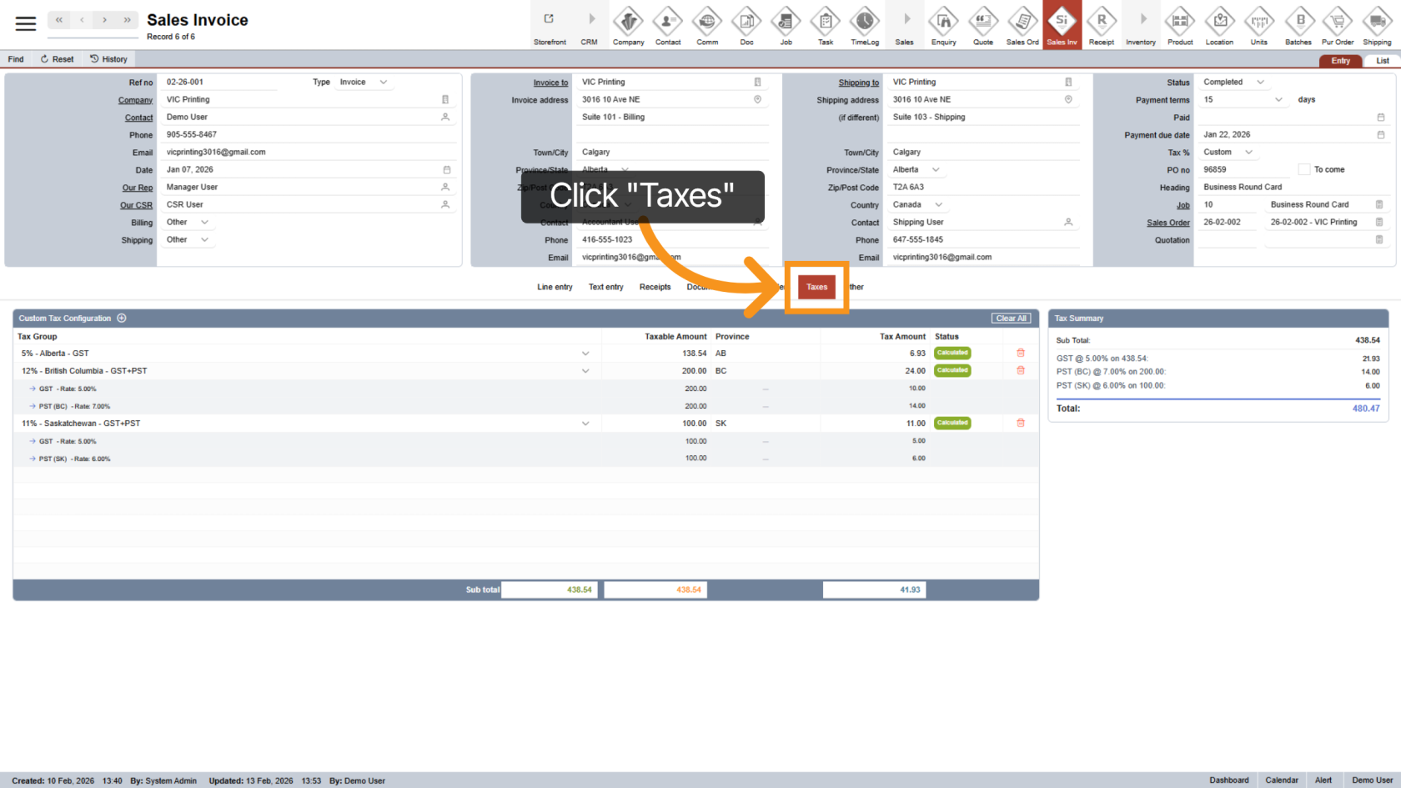Tick the PO 'To come' checkbox

(1304, 170)
